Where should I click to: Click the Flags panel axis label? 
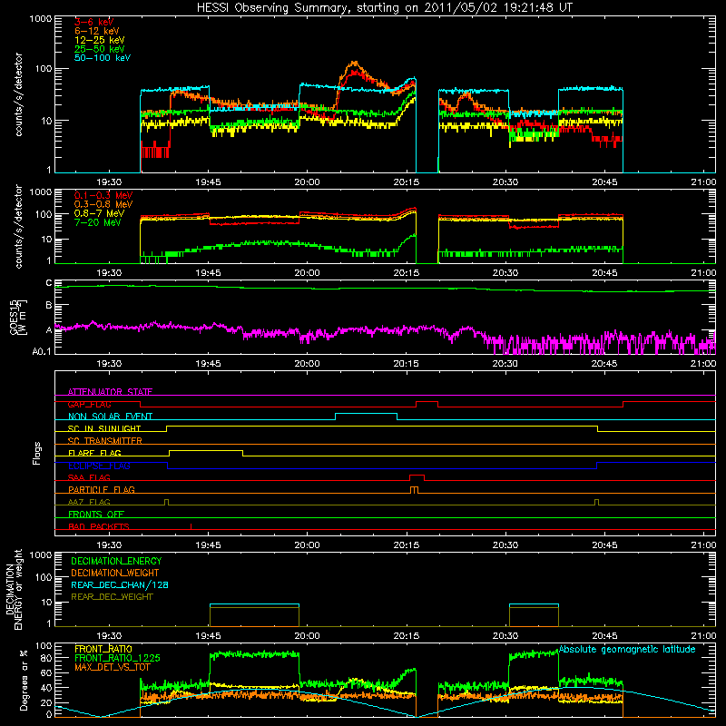coord(37,453)
